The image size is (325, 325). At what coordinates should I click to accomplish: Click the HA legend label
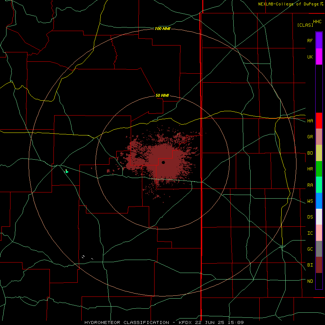click(310, 121)
